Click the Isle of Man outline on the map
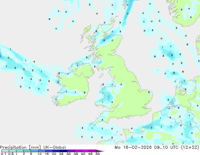Image resolution: width=200 pixels, height=155 pixels. tap(101, 76)
